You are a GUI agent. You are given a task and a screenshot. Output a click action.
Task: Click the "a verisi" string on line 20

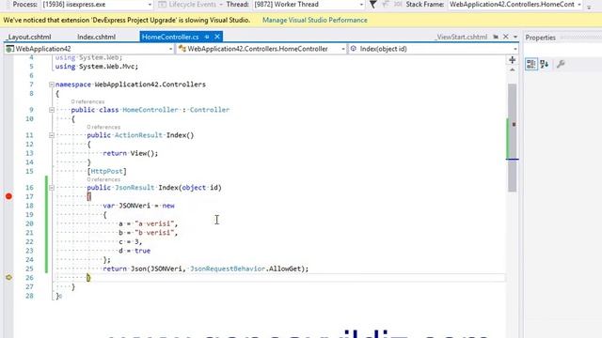click(x=154, y=223)
